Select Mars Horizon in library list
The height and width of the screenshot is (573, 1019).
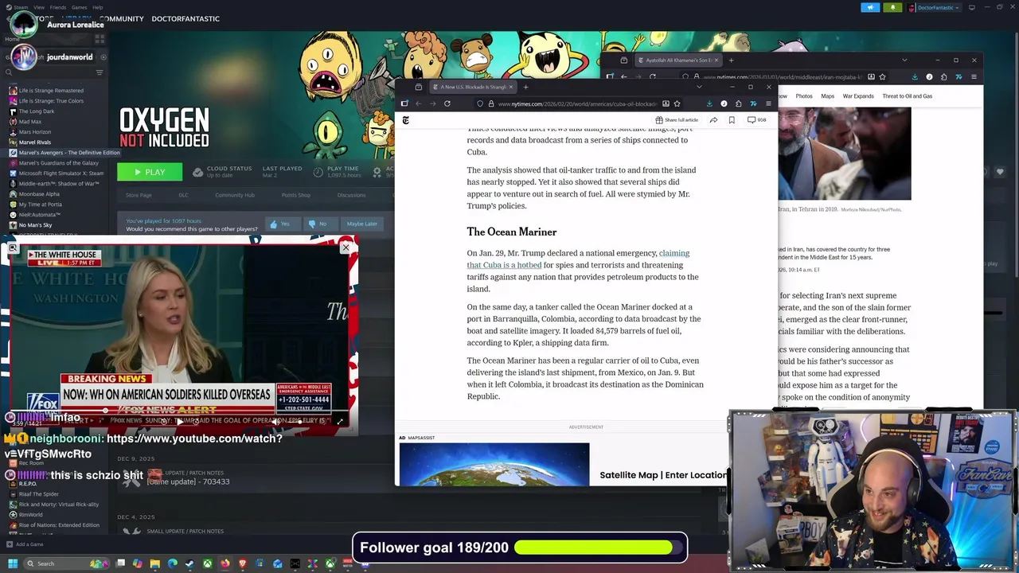coord(35,132)
